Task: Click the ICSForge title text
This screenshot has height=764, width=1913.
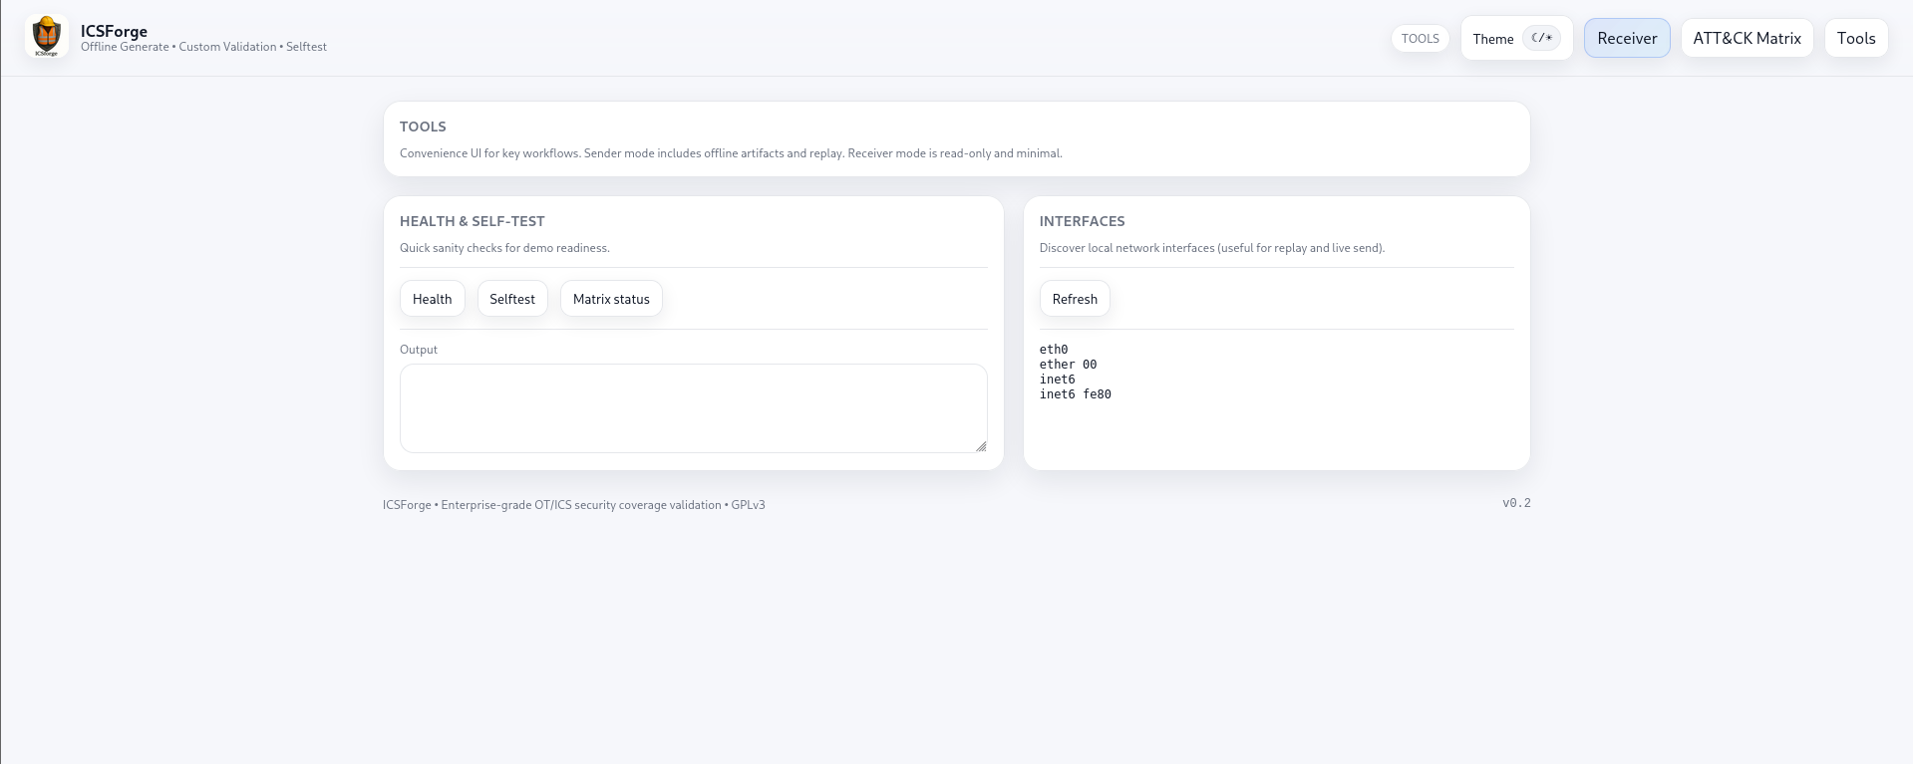Action: pos(114,31)
